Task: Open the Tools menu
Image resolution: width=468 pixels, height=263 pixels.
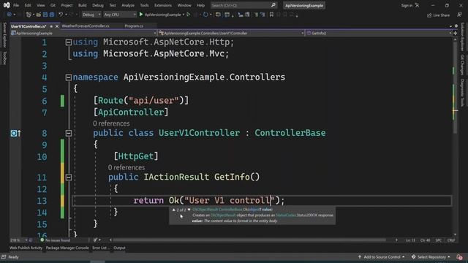Action: tap(144, 5)
